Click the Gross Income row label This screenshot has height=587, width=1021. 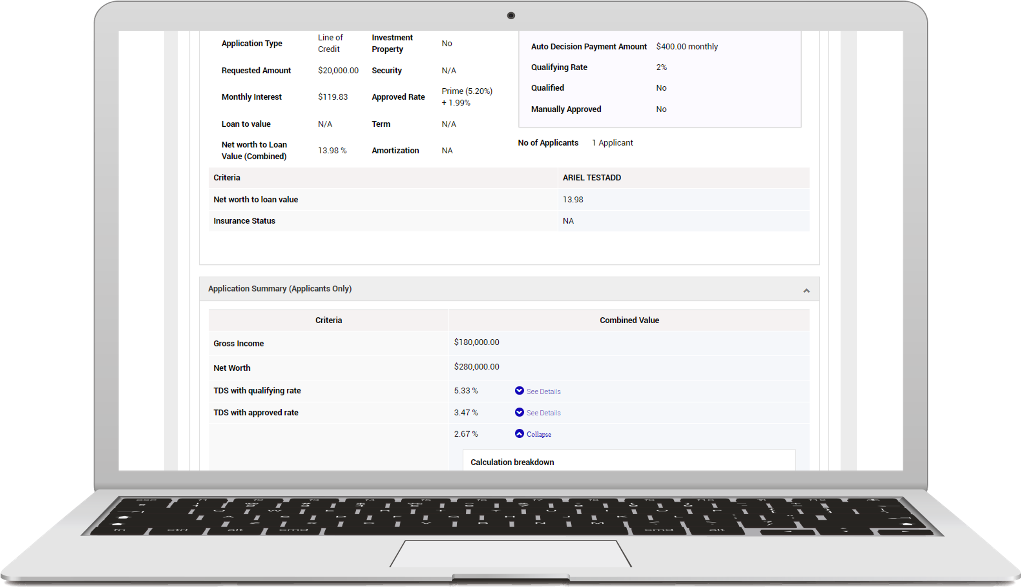point(238,344)
